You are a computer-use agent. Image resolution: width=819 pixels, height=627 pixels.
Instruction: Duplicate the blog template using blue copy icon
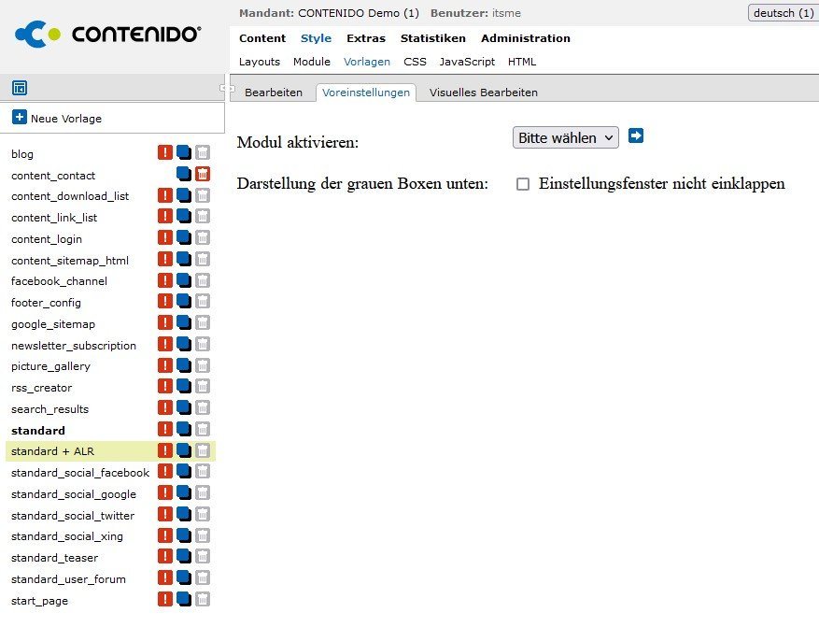coord(184,153)
